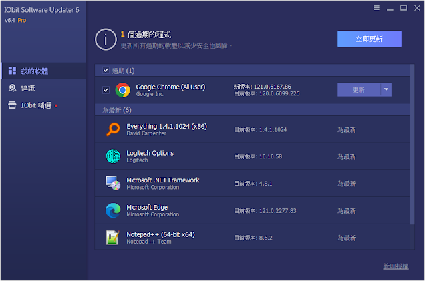Click the Edge version 121.0.2277.83 text
The width and height of the screenshot is (425, 281).
point(265,210)
